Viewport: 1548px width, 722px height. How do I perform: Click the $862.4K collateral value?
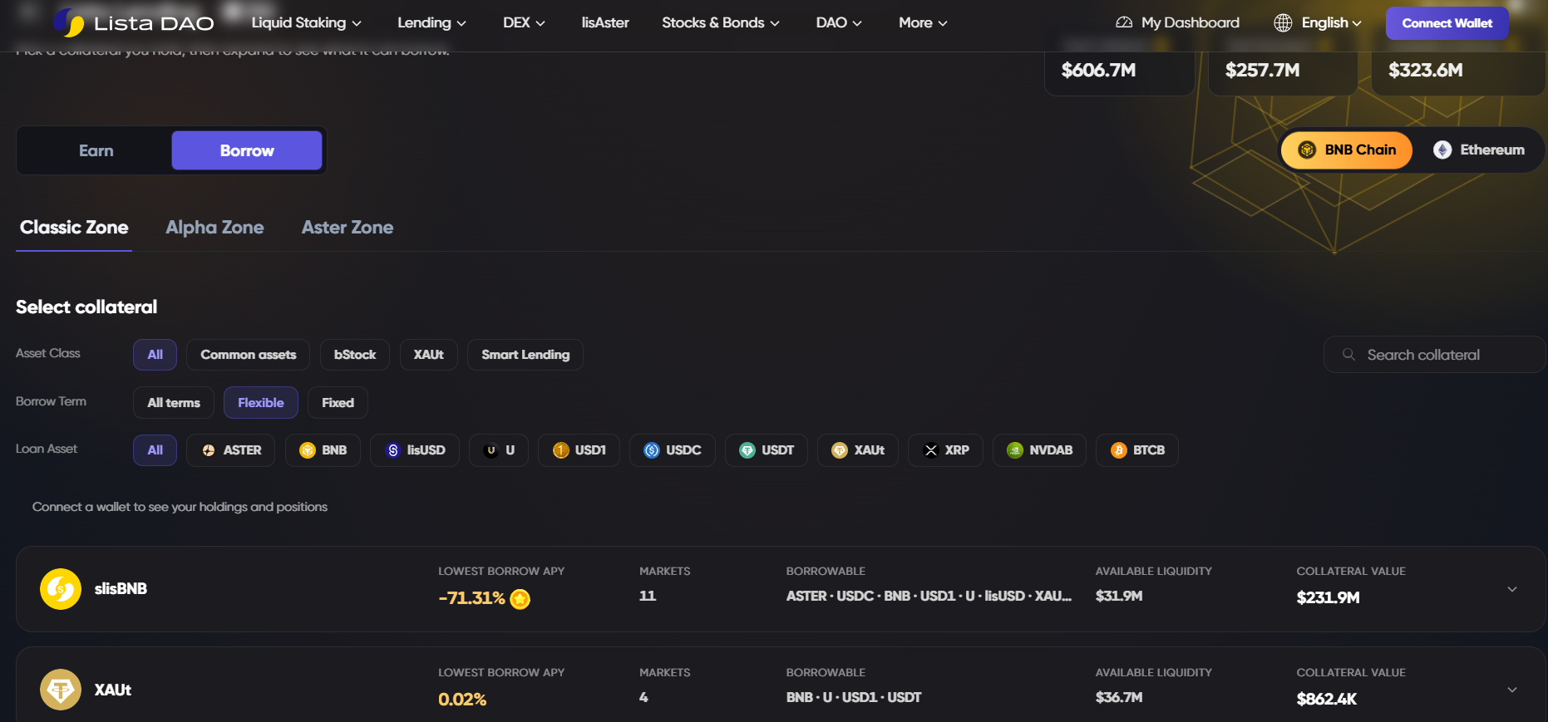coord(1326,700)
